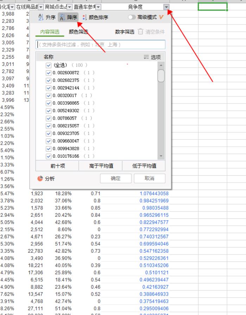Switch to the 内容筛选 tab
Screen dimensions: 246x315
coord(50,32)
